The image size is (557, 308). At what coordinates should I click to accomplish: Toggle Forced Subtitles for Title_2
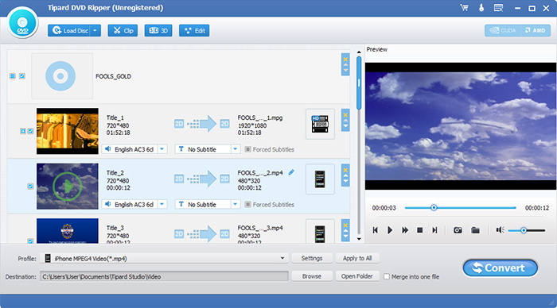(248, 205)
